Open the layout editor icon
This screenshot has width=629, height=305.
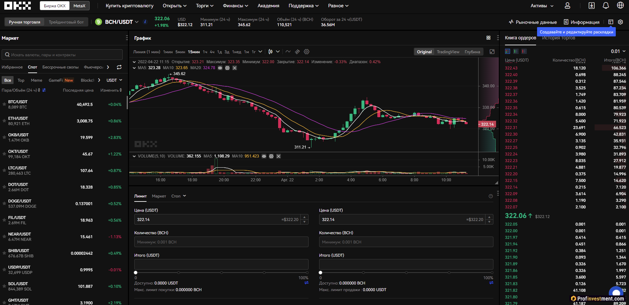[611, 22]
